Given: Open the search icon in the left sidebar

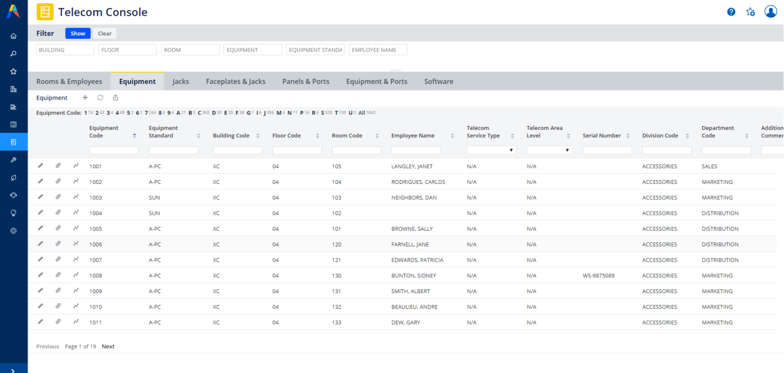Looking at the screenshot, I should (x=13, y=54).
